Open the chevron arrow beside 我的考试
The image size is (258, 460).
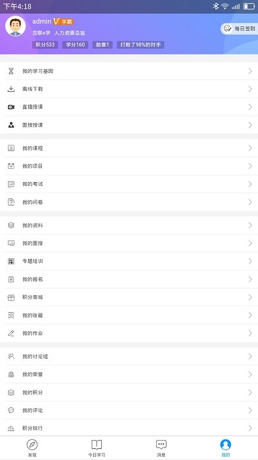click(250, 184)
